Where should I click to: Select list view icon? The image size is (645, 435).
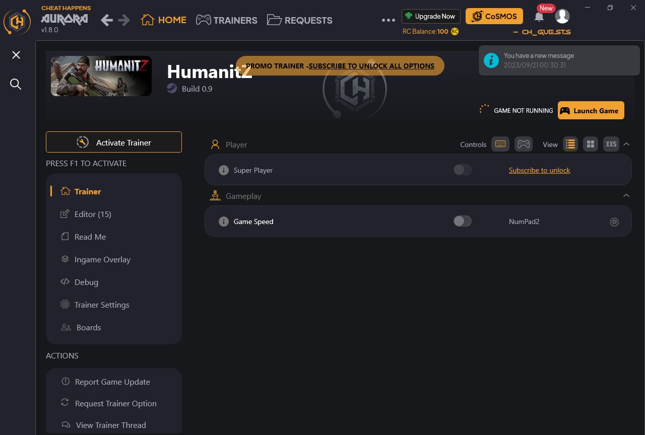pyautogui.click(x=570, y=144)
